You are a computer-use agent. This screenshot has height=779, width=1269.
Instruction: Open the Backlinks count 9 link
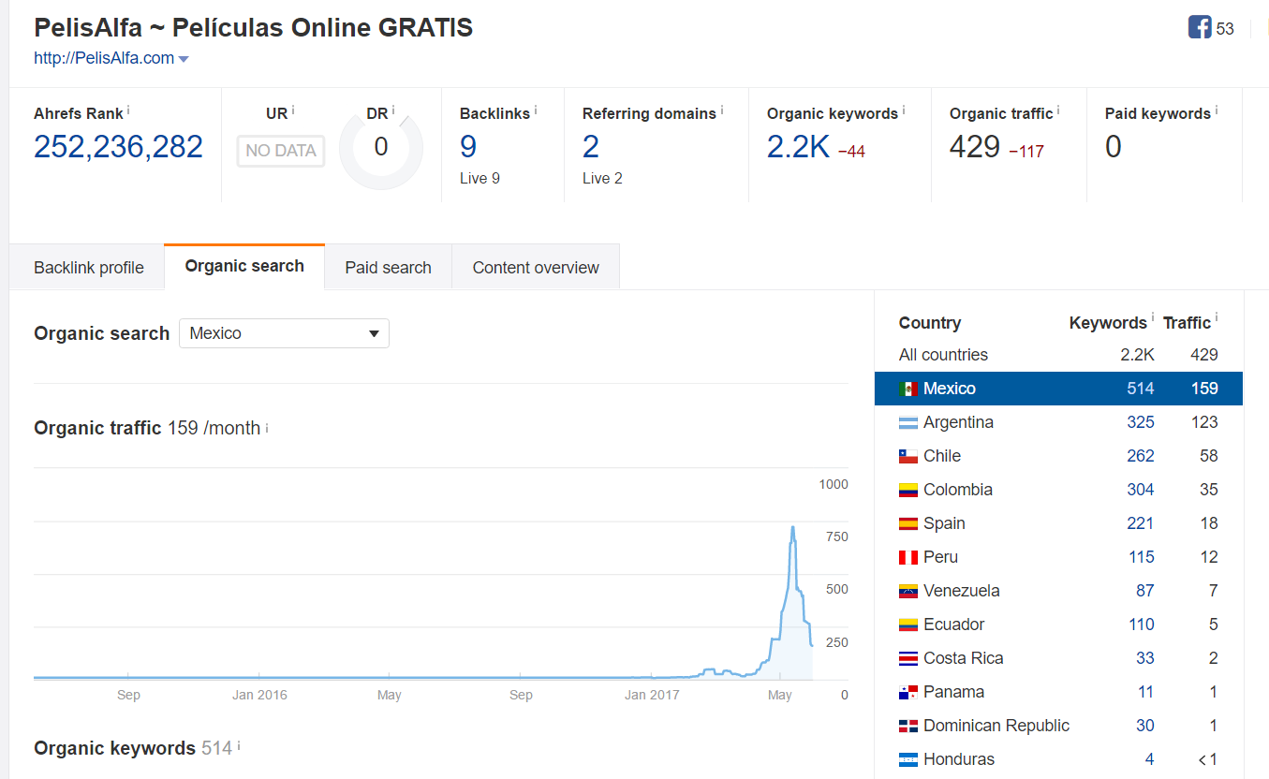[x=468, y=147]
